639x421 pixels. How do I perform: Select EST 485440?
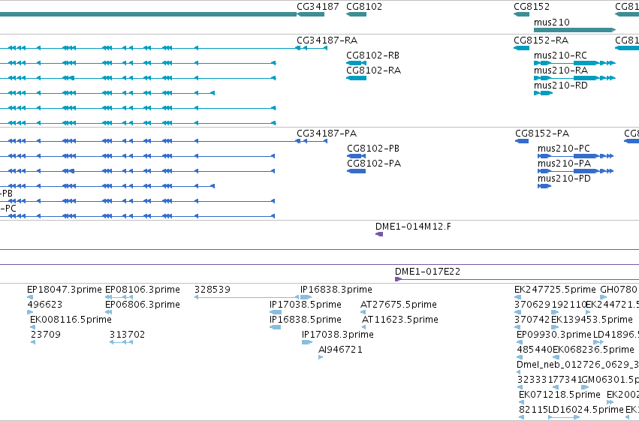pyautogui.click(x=520, y=357)
